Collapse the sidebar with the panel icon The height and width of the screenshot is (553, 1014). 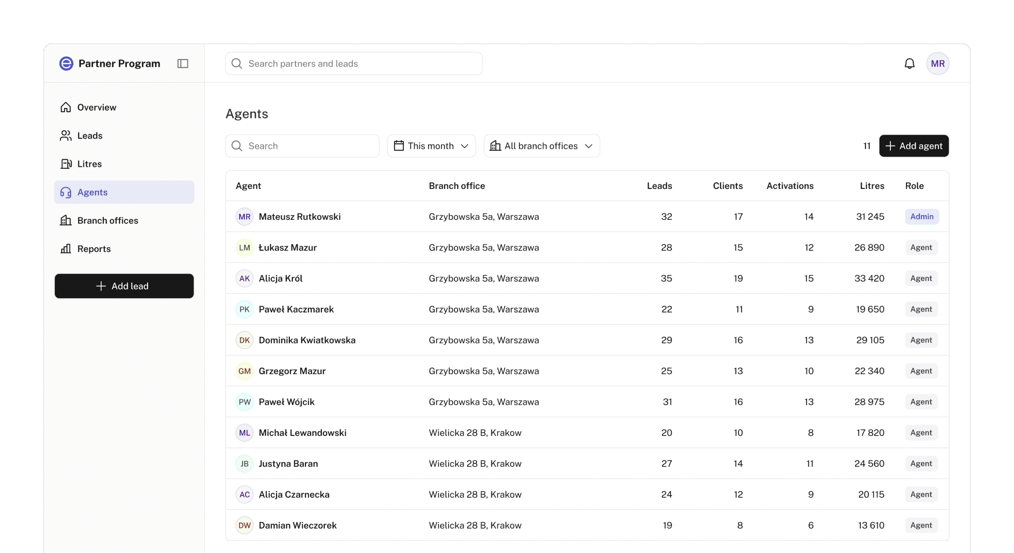pyautogui.click(x=183, y=64)
